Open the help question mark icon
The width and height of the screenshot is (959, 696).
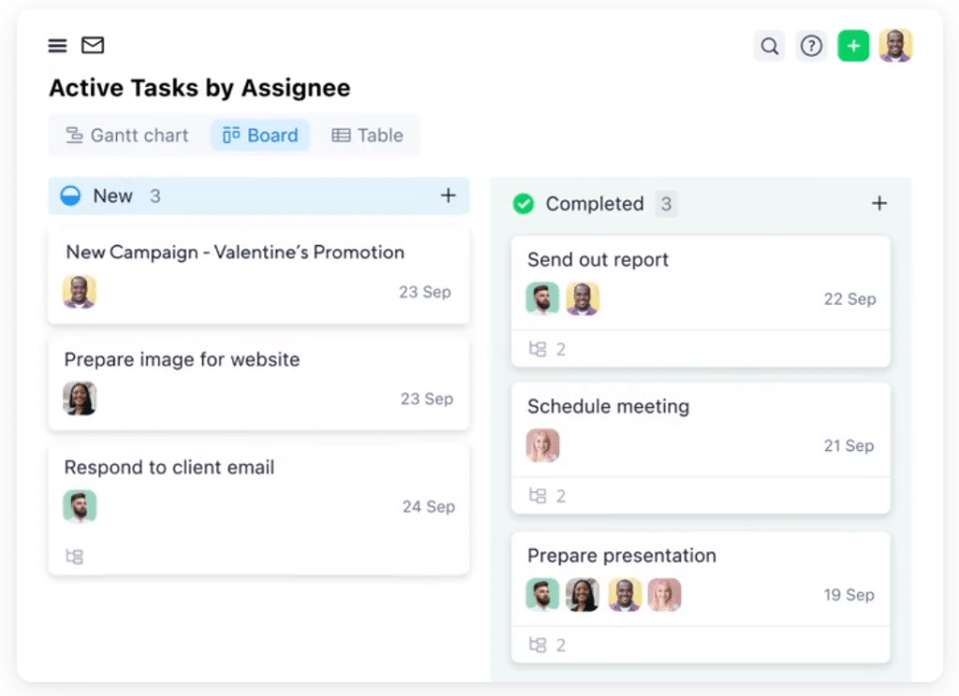[812, 46]
